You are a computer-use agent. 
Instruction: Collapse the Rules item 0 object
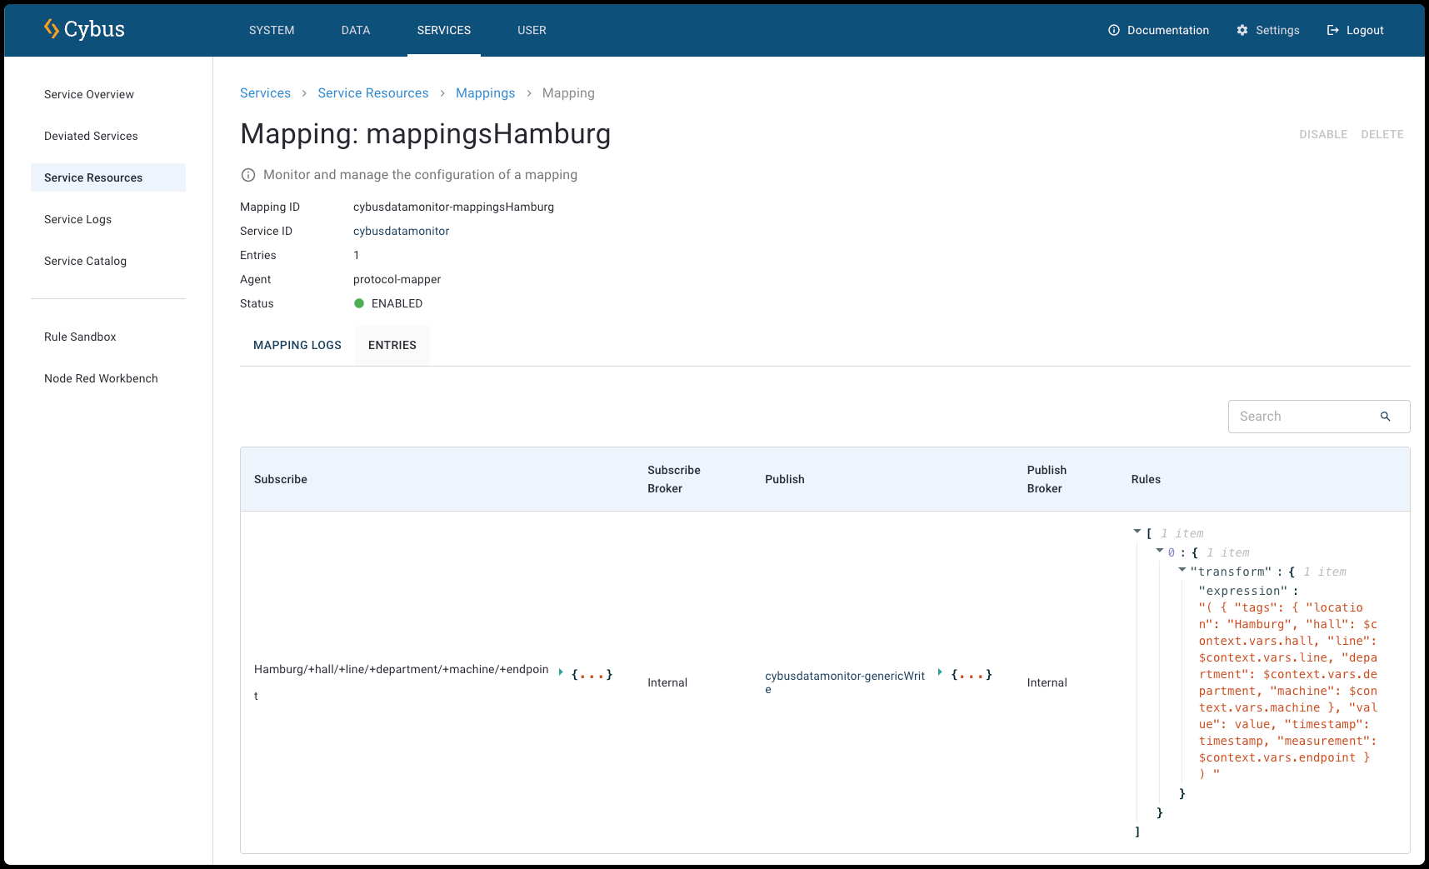[1159, 551]
